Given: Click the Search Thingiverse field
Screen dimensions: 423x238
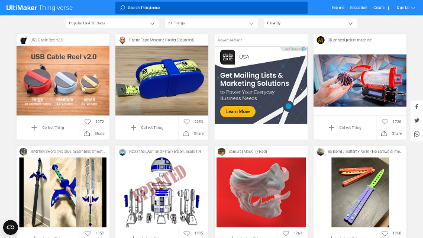Looking at the screenshot, I should [211, 8].
